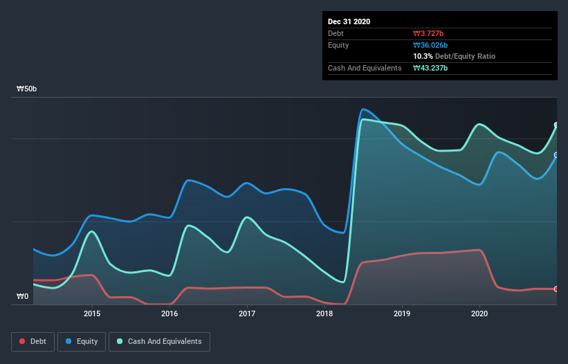This screenshot has width=568, height=364.
Task: Select the 2020 x-axis label
Action: [x=479, y=313]
